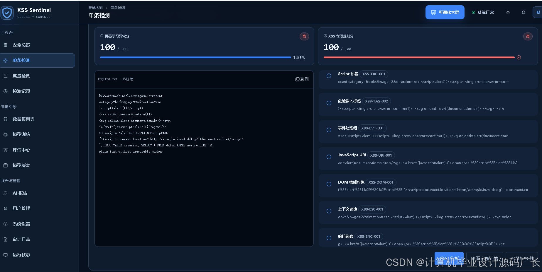Click the 高 badge on XSS 专项规则分 card
The width and height of the screenshot is (542, 272).
pyautogui.click(x=528, y=36)
